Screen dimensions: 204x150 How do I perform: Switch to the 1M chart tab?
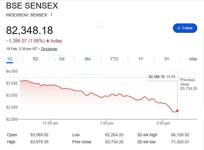point(62,59)
